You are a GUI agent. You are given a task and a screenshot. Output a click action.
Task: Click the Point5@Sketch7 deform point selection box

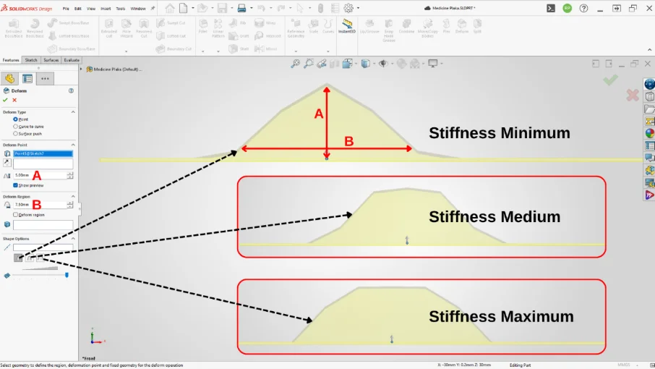(43, 153)
